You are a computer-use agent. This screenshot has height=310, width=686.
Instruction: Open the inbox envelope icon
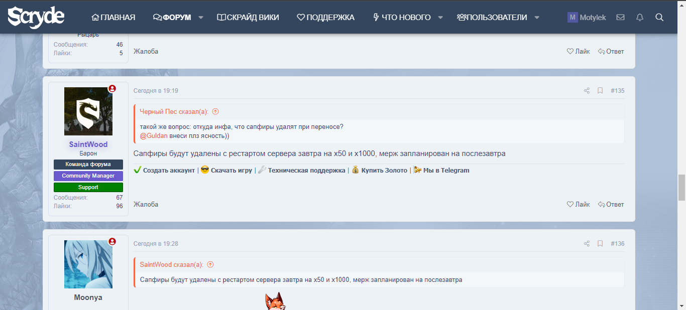[x=620, y=17]
